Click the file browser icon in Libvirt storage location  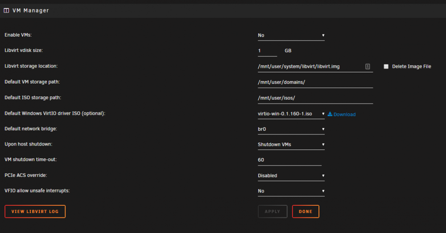coord(368,67)
